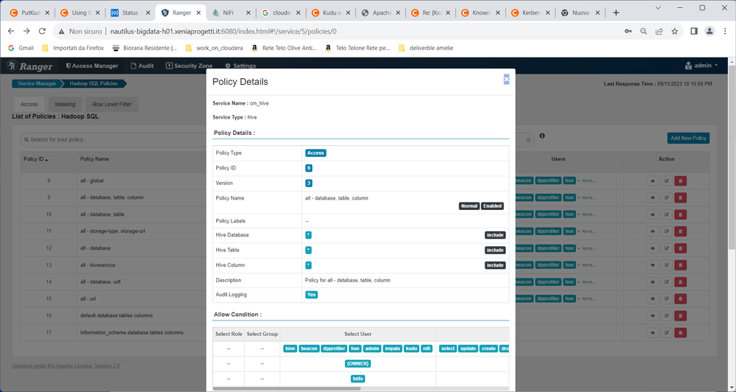The height and width of the screenshot is (392, 736).
Task: Click the search info icon
Action: (542, 136)
